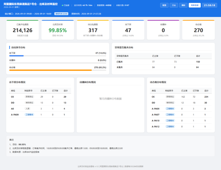
Task: Click the 异常是否集齐分布 panel title
Action: point(124,48)
